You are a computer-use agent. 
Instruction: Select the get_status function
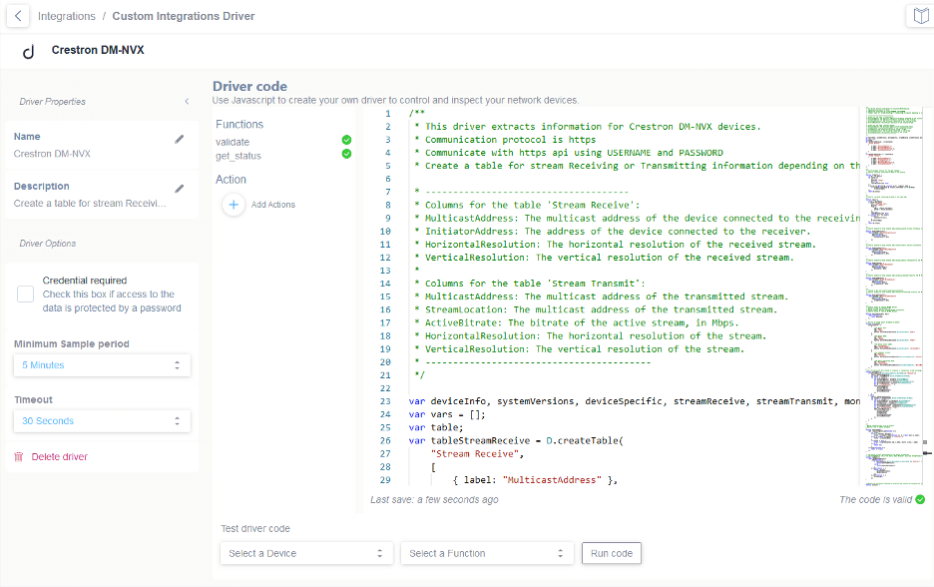pos(238,156)
